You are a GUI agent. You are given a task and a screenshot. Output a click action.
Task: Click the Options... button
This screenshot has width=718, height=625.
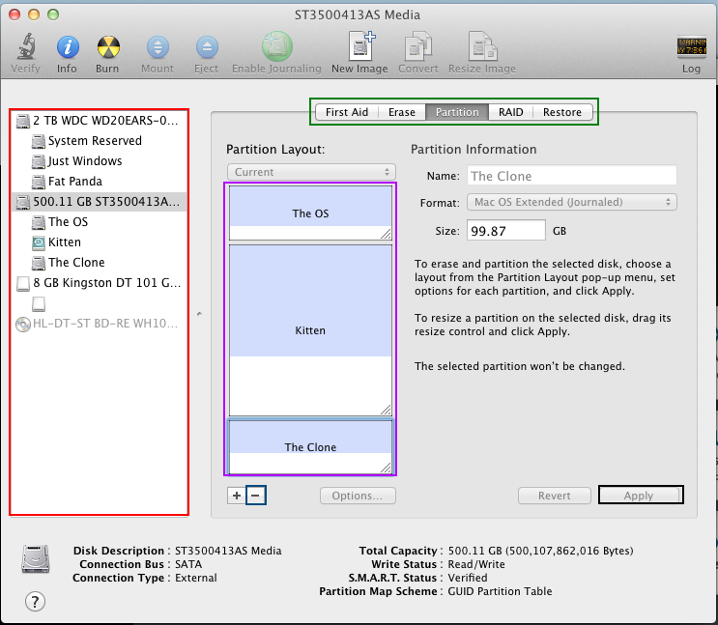358,496
